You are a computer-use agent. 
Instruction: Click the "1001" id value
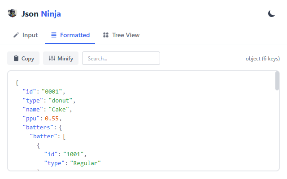point(74,154)
